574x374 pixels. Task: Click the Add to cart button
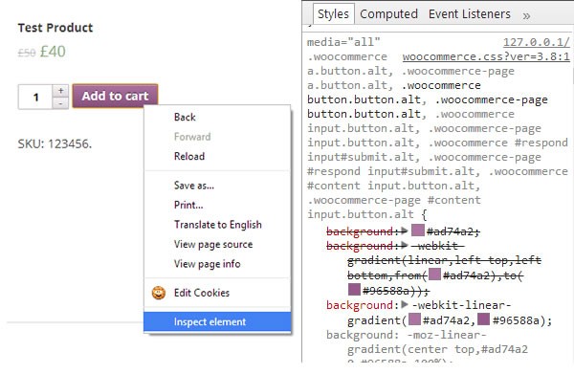click(x=115, y=96)
